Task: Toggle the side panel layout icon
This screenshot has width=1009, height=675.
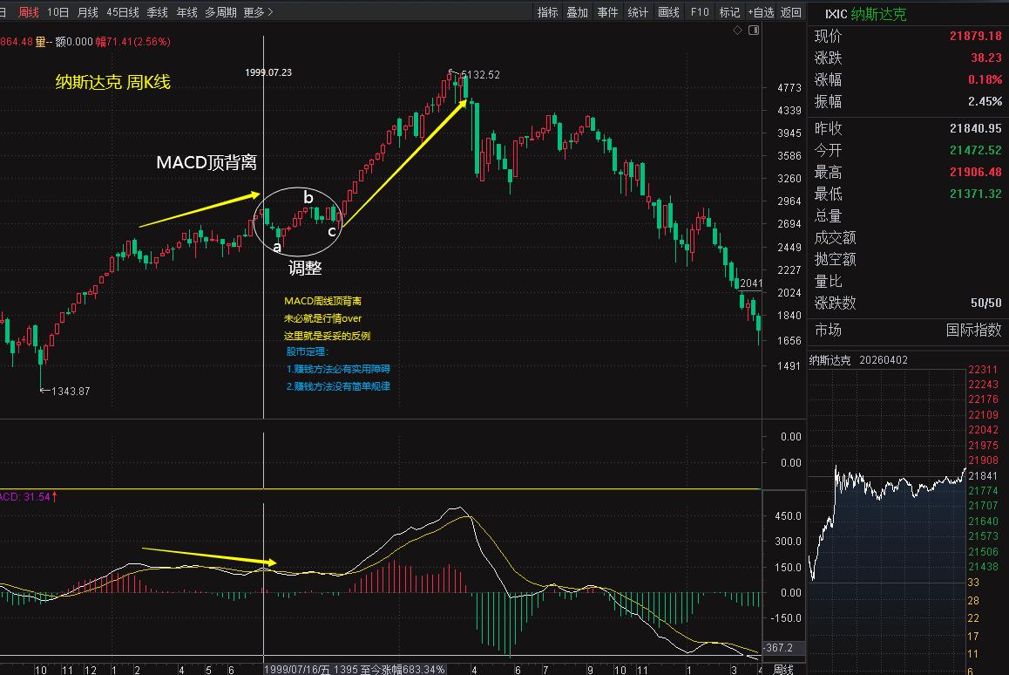Action: point(753,31)
